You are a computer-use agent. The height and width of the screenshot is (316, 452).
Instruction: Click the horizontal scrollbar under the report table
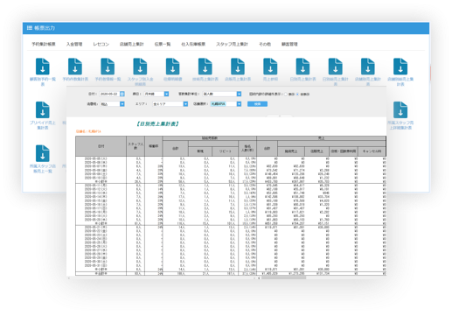(283, 277)
